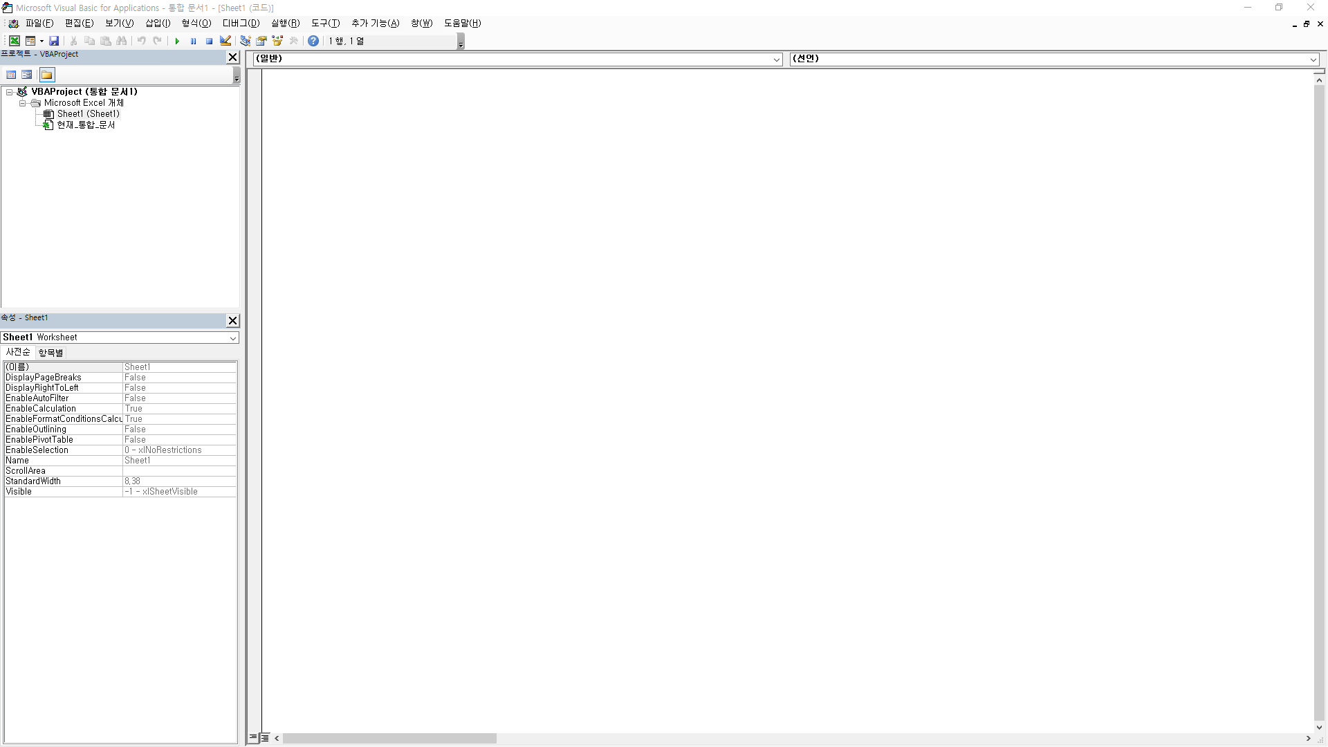Open the (일반) object dropdown
Image resolution: width=1328 pixels, height=747 pixels.
(776, 59)
